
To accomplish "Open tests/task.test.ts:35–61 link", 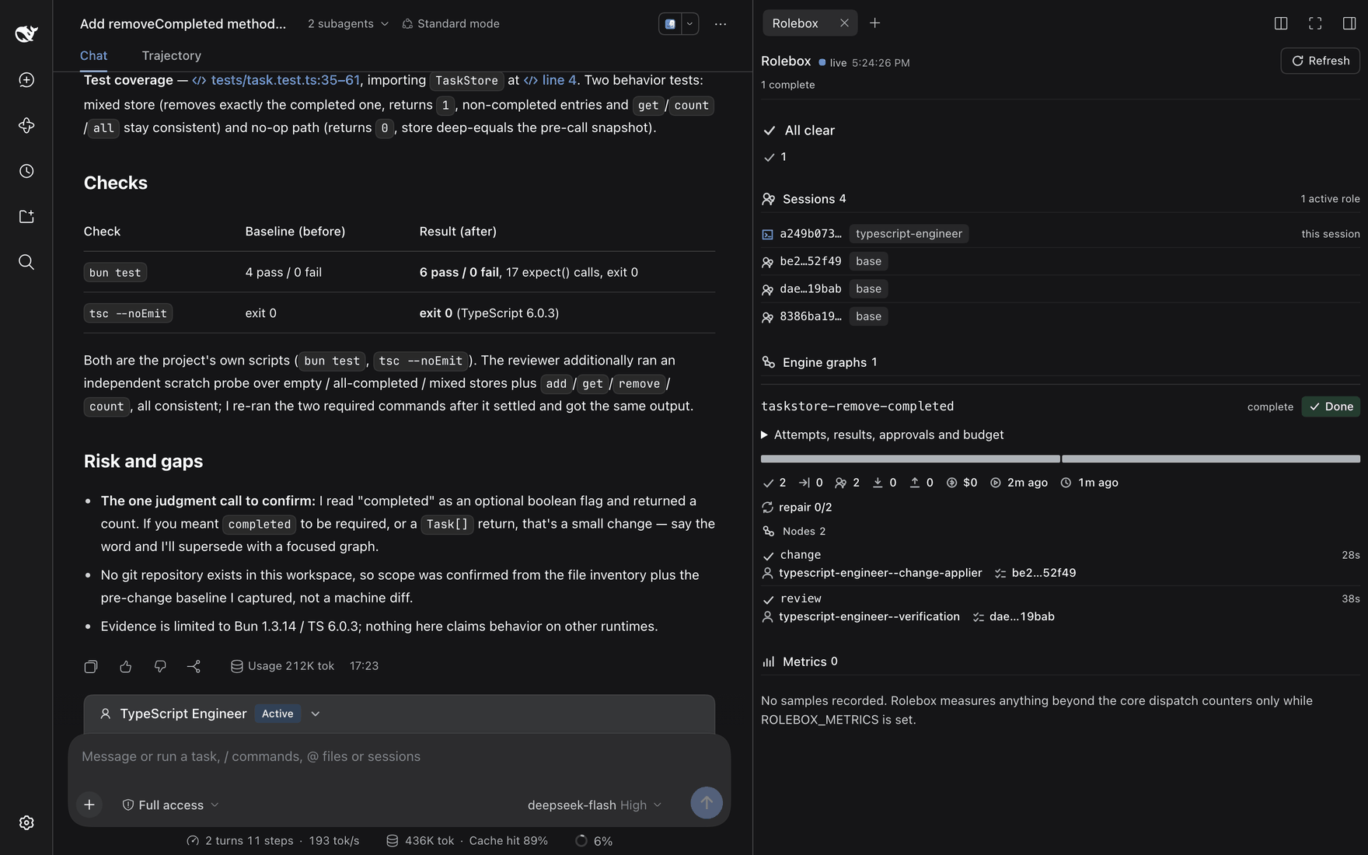I will (x=276, y=80).
